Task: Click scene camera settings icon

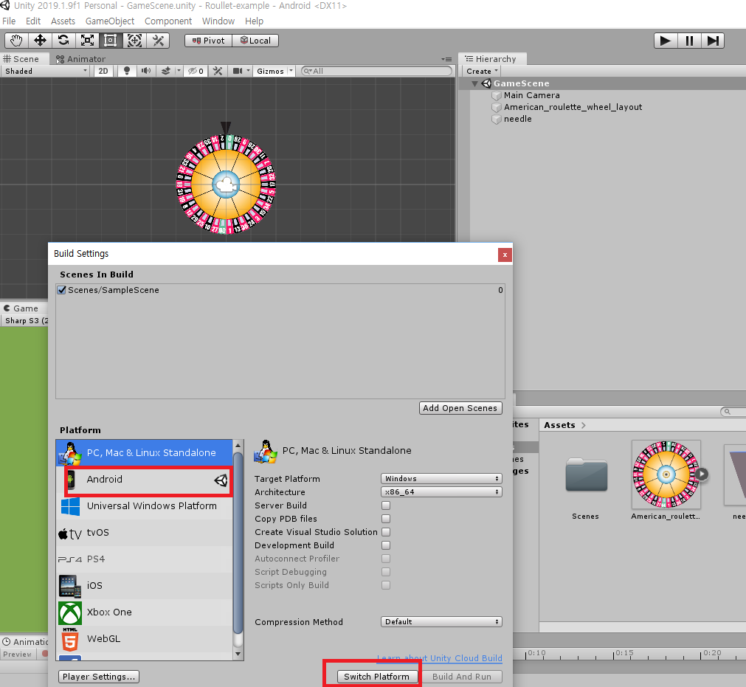Action: tap(238, 71)
